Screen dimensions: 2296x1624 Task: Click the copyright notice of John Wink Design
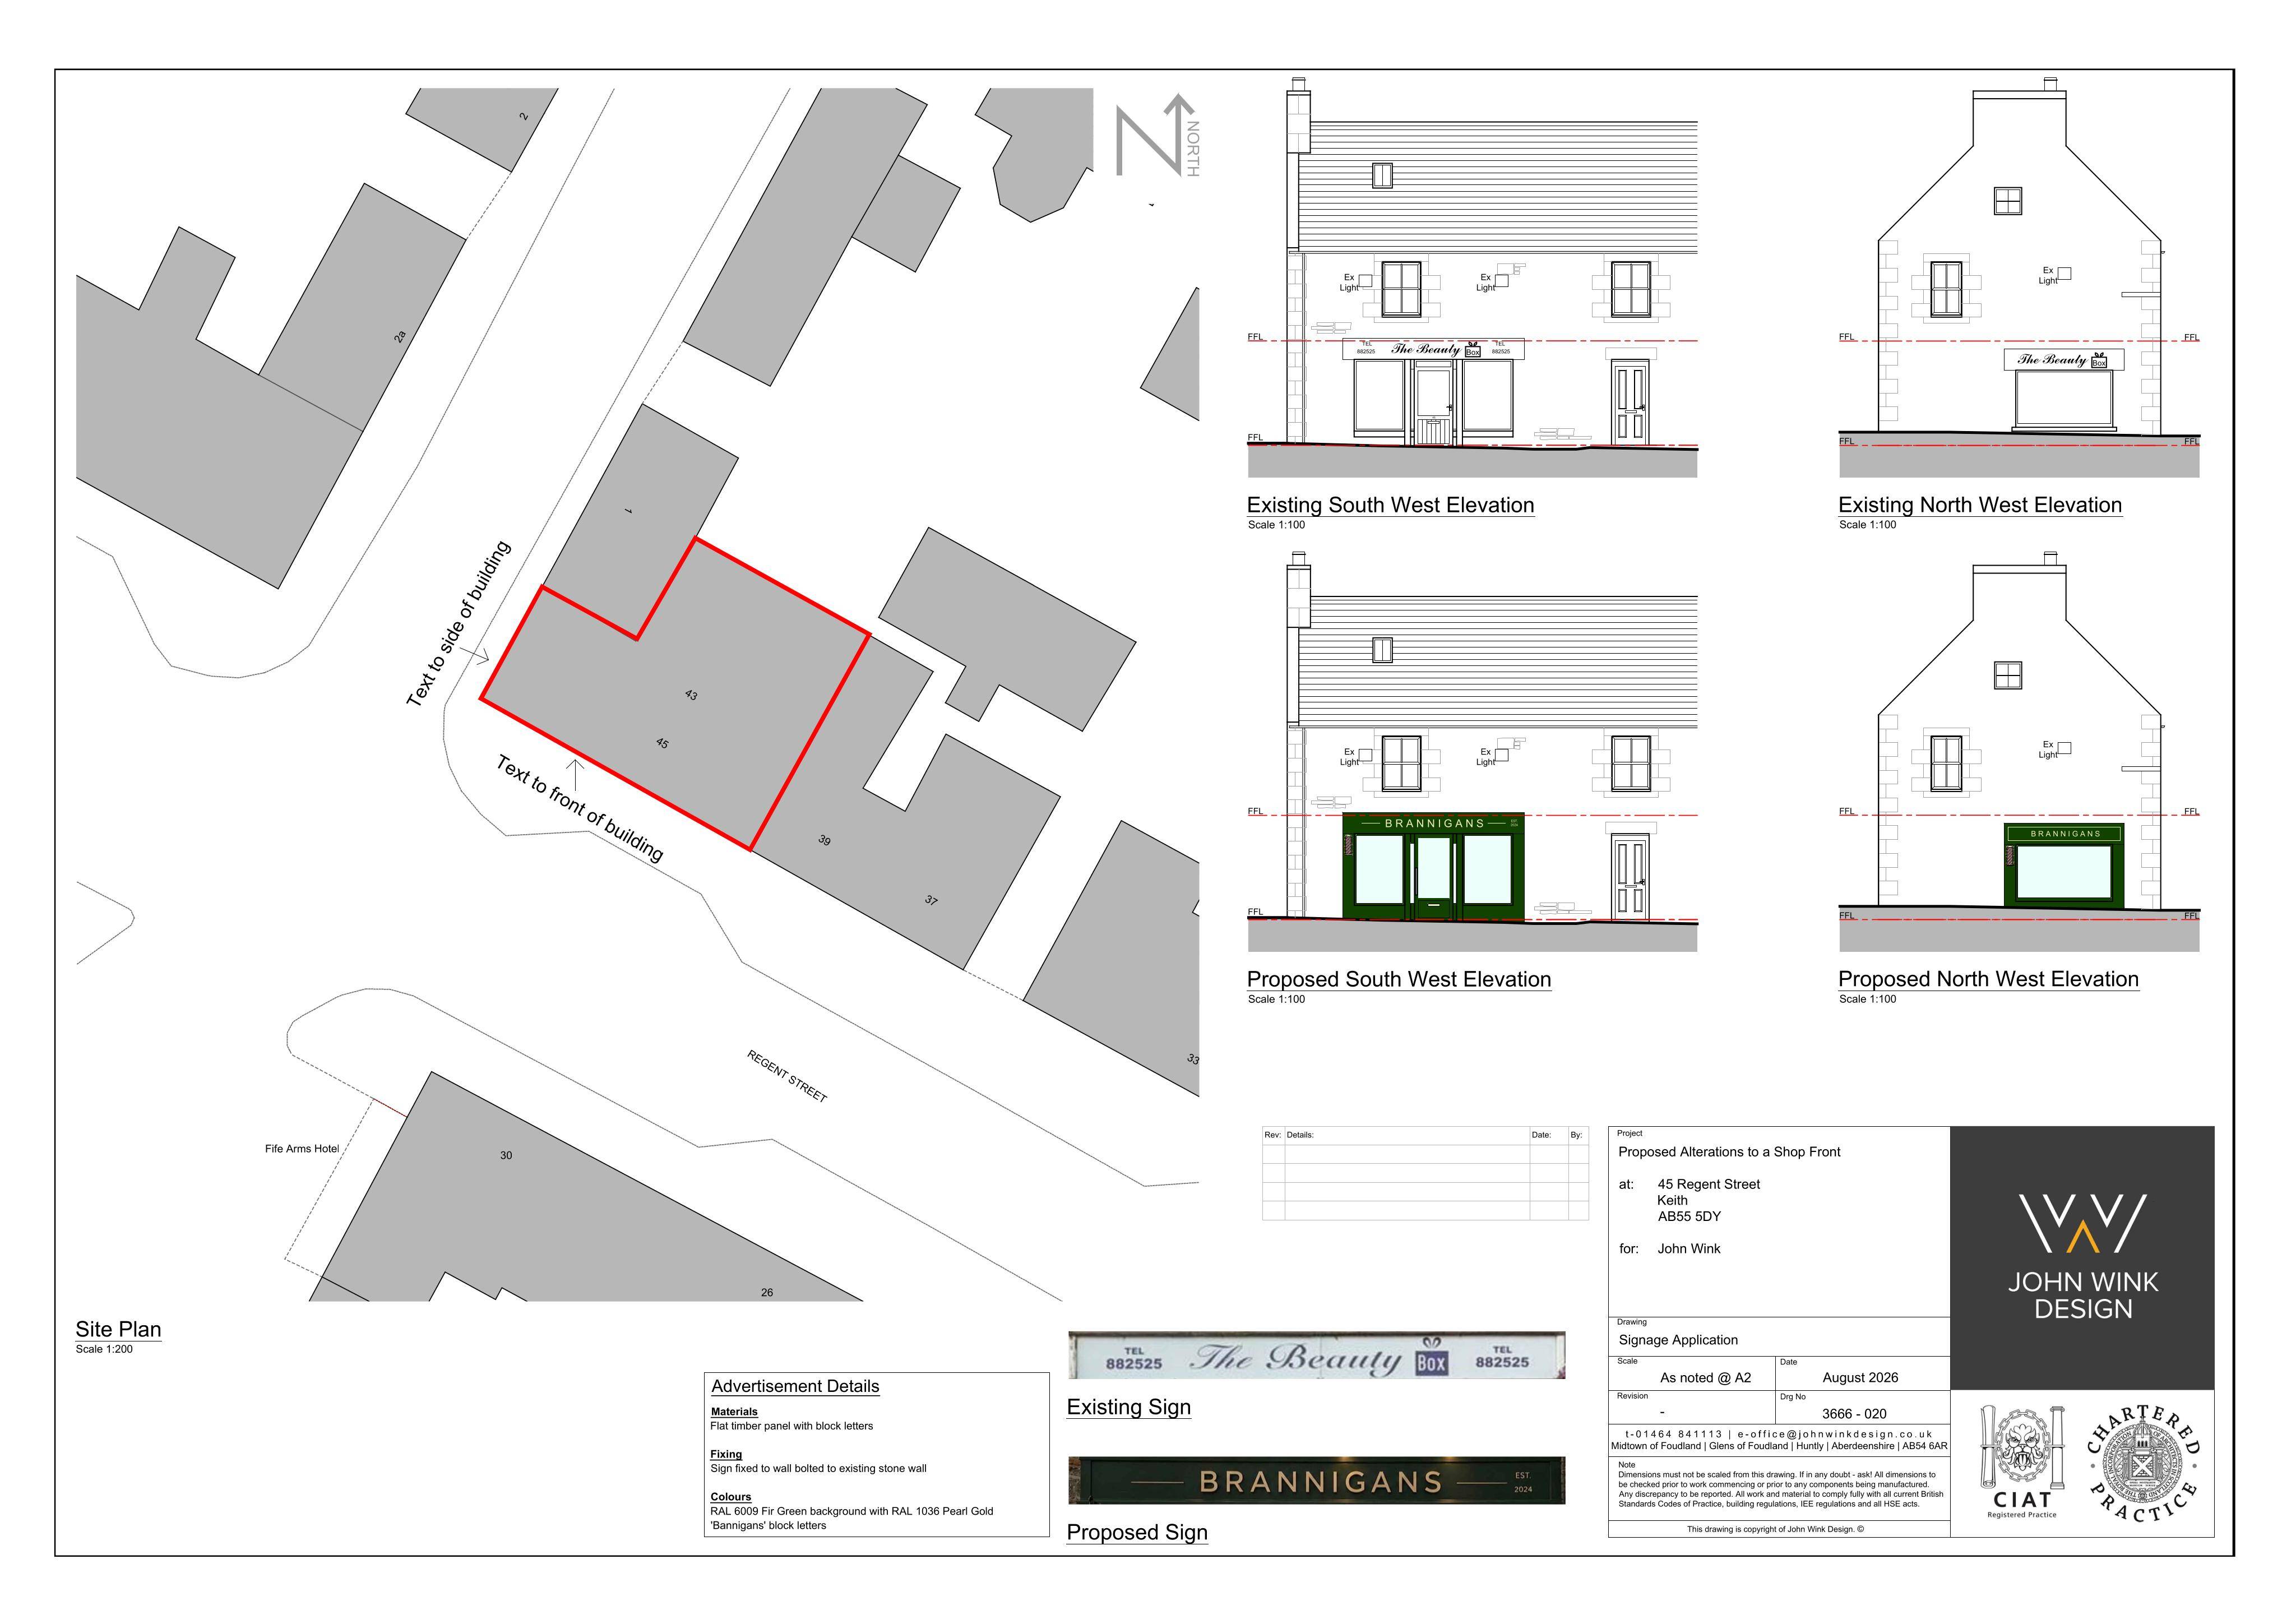tap(1775, 1529)
